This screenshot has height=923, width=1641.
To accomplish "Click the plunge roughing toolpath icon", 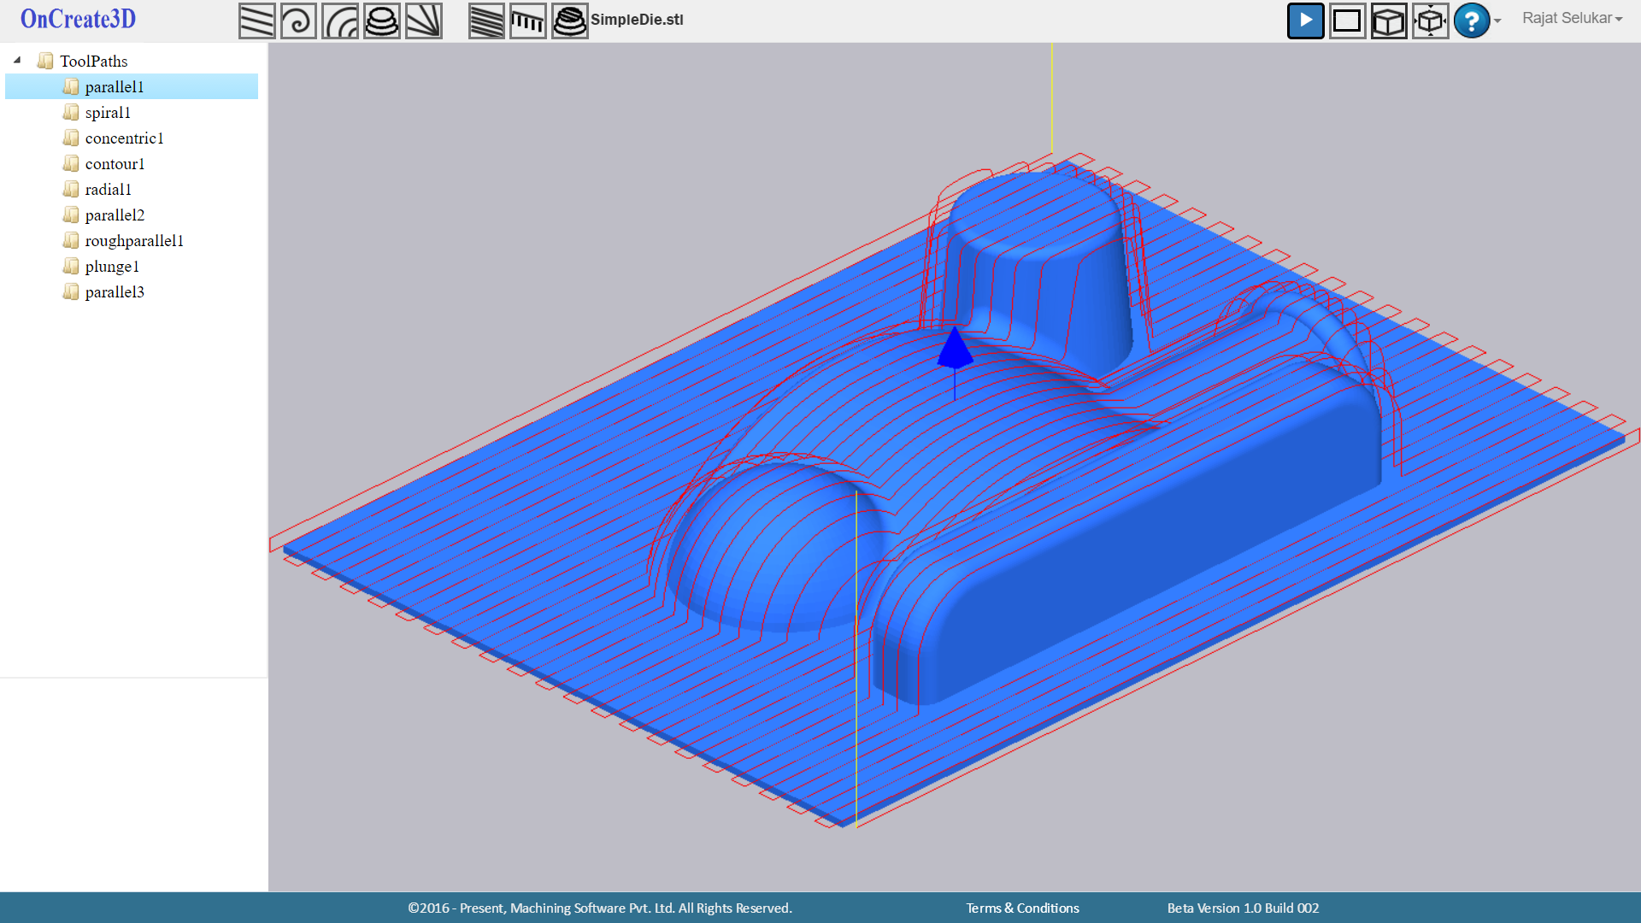I will (528, 21).
